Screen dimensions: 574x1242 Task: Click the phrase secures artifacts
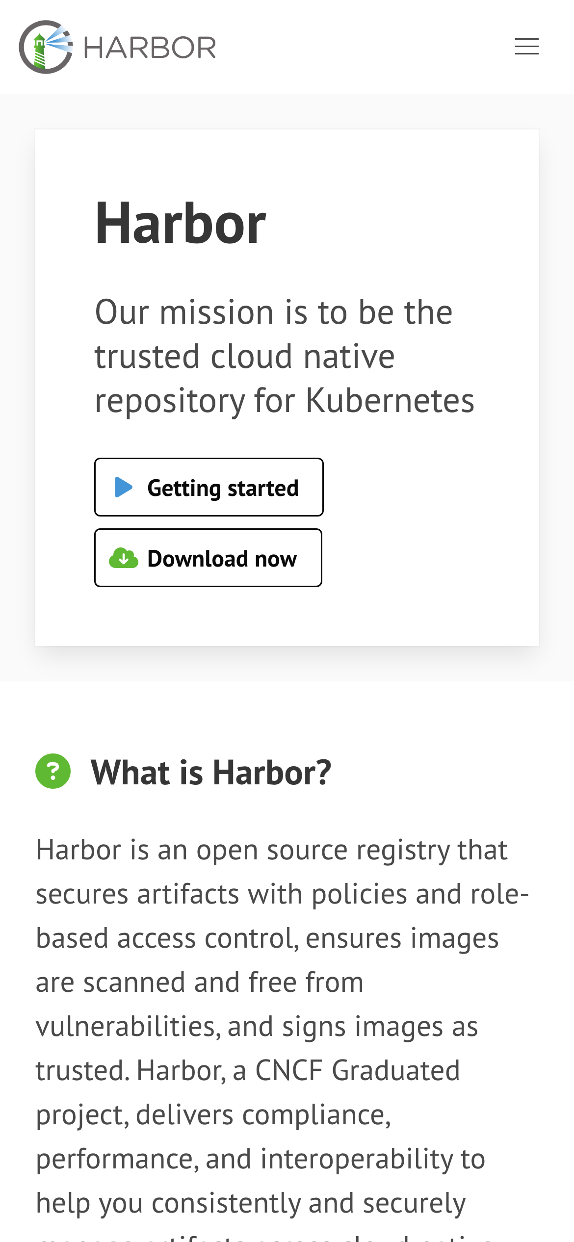pyautogui.click(x=137, y=894)
